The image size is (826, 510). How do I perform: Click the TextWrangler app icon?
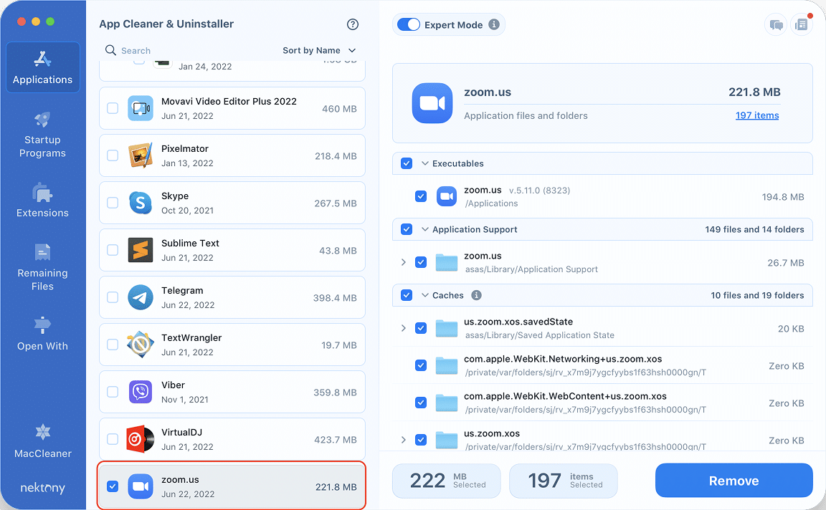(140, 345)
